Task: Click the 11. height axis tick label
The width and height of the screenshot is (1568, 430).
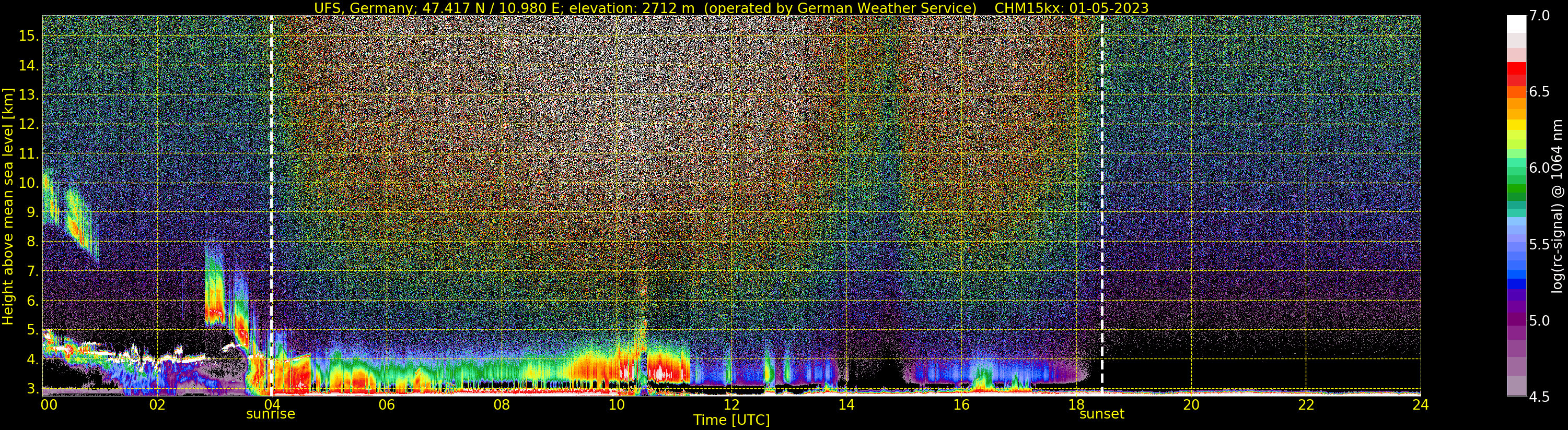Action: [29, 154]
